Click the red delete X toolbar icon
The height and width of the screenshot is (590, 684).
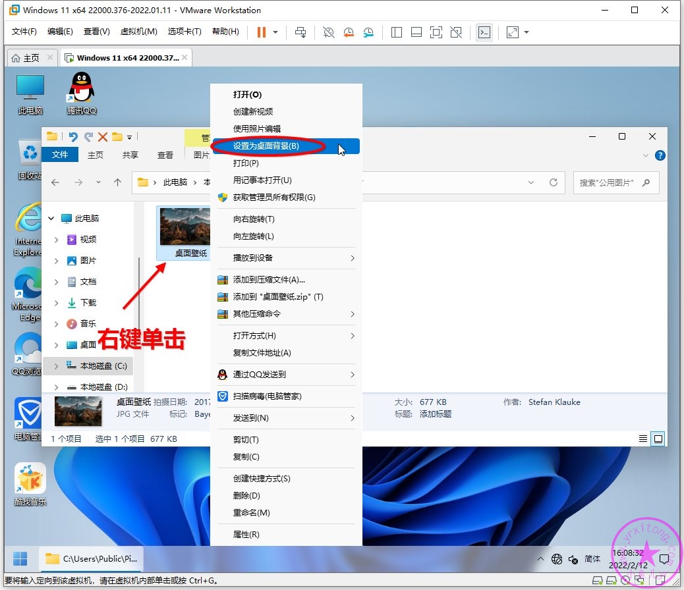pos(103,137)
